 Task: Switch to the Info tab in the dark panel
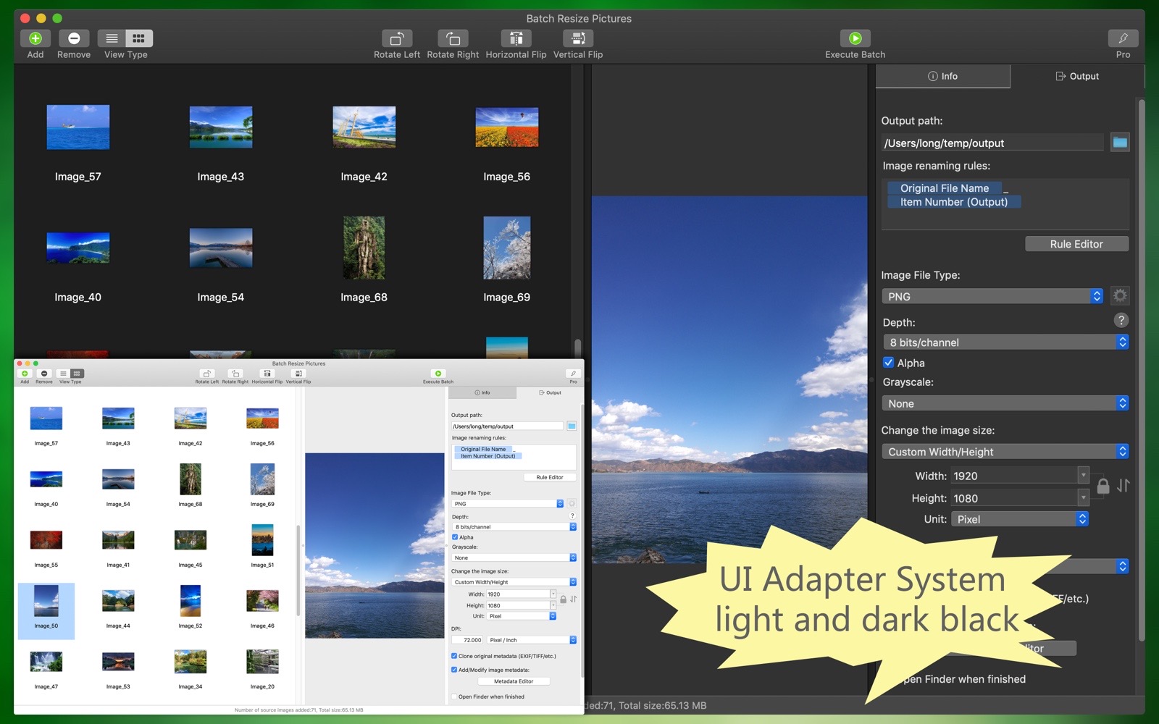[942, 76]
